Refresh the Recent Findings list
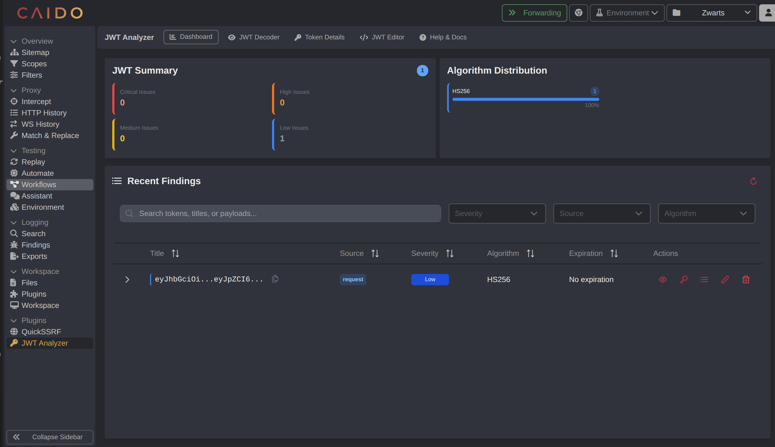Viewport: 775px width, 447px height. pyautogui.click(x=753, y=181)
